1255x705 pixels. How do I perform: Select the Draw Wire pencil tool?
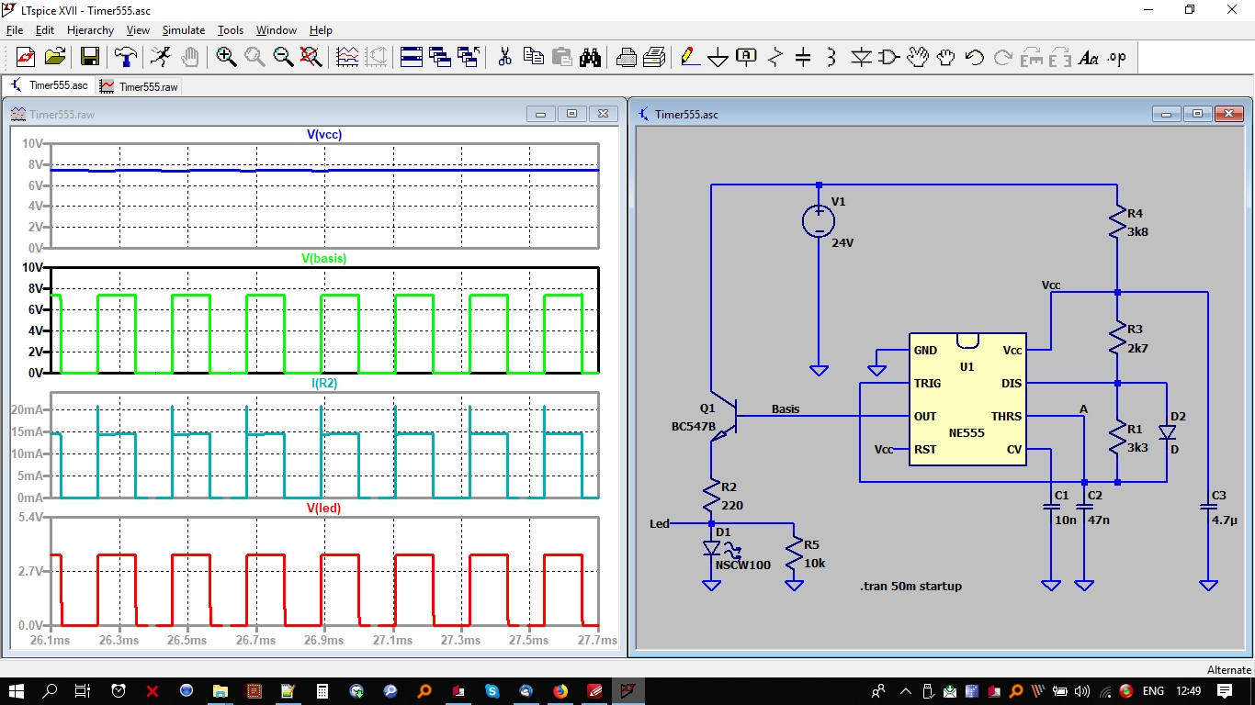pyautogui.click(x=689, y=57)
